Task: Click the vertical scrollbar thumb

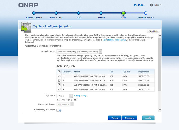Action: [x=160, y=64]
